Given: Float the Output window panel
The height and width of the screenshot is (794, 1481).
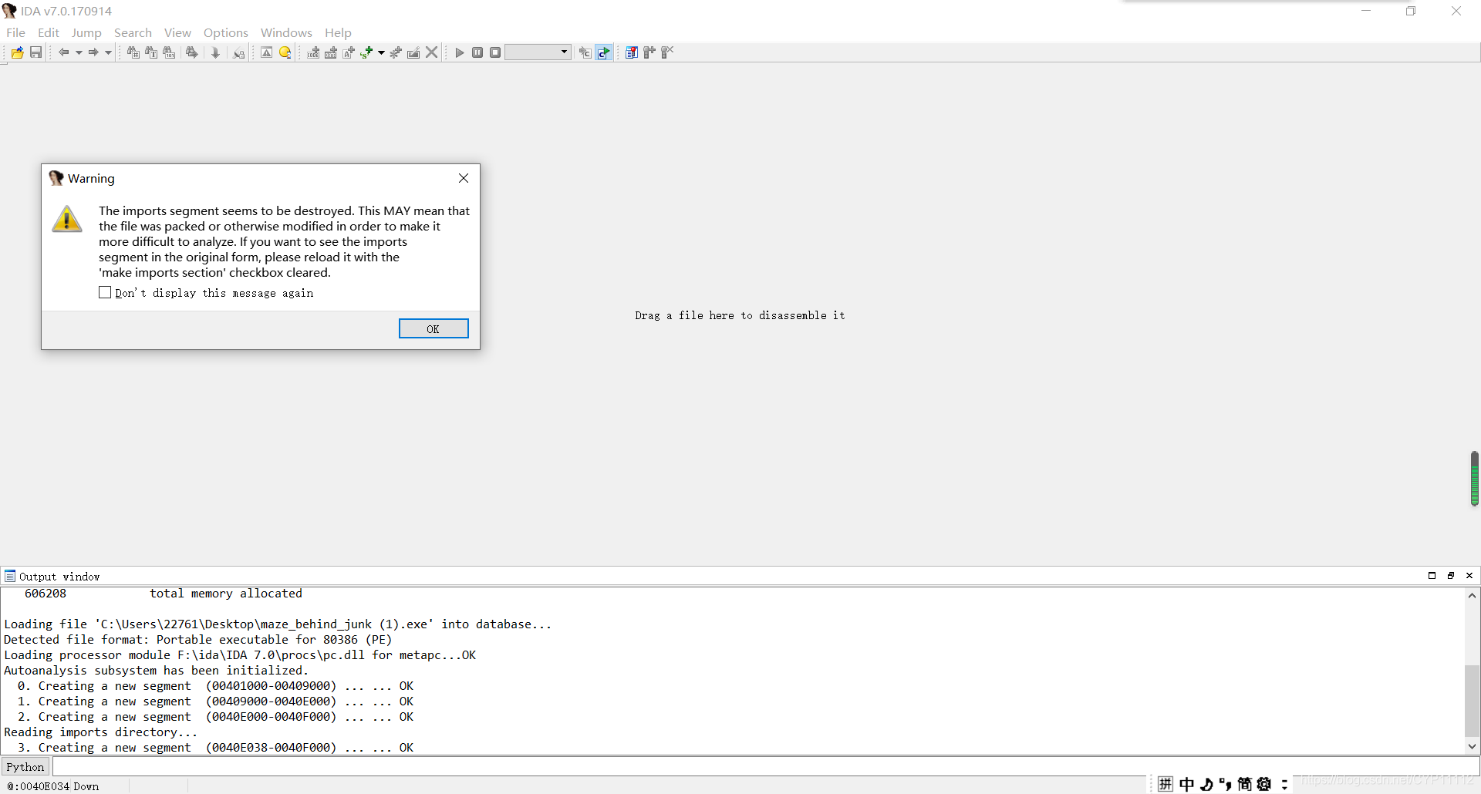Looking at the screenshot, I should coord(1451,576).
